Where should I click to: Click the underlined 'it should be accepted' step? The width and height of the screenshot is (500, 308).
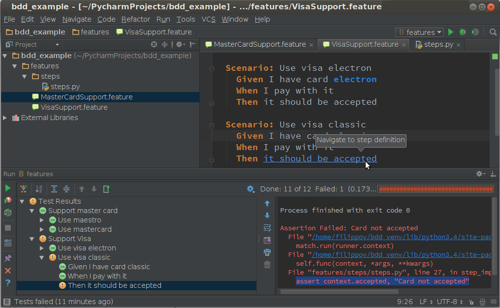[x=320, y=158]
